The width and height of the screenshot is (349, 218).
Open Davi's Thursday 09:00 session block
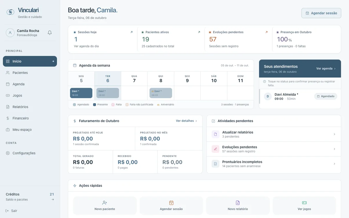pos(161,93)
